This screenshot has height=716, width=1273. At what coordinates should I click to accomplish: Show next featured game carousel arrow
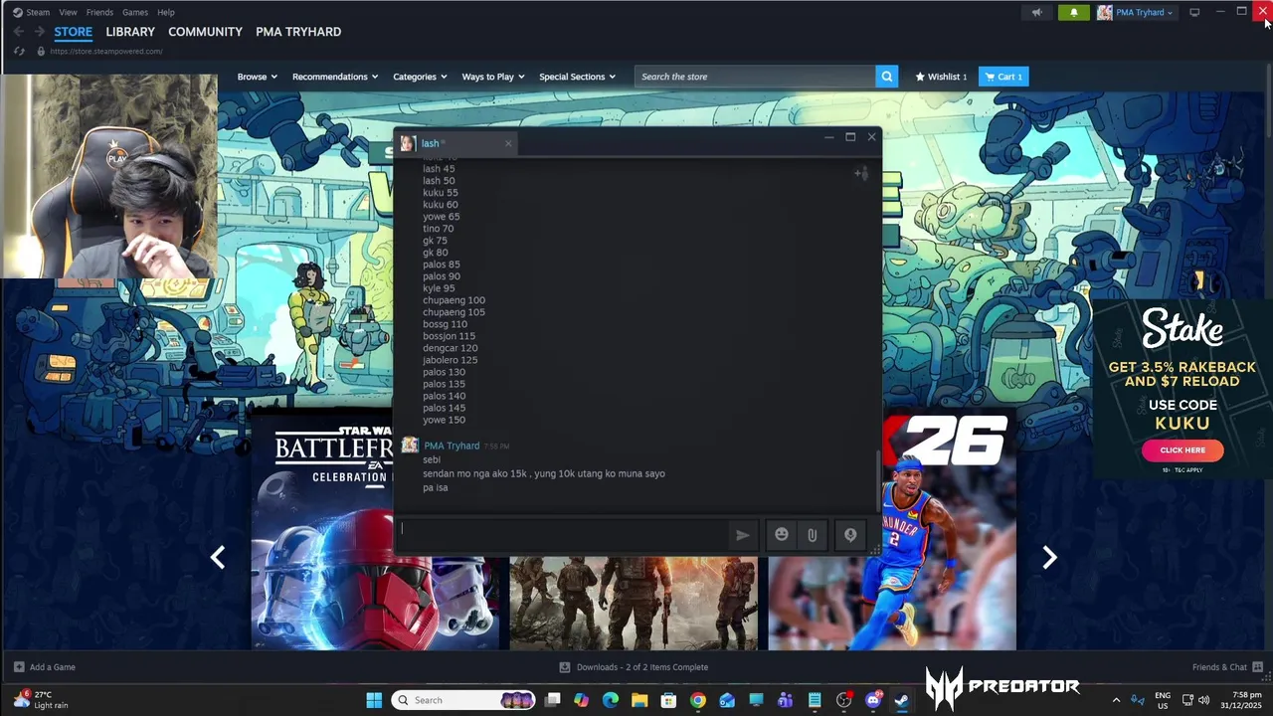[x=1049, y=558]
